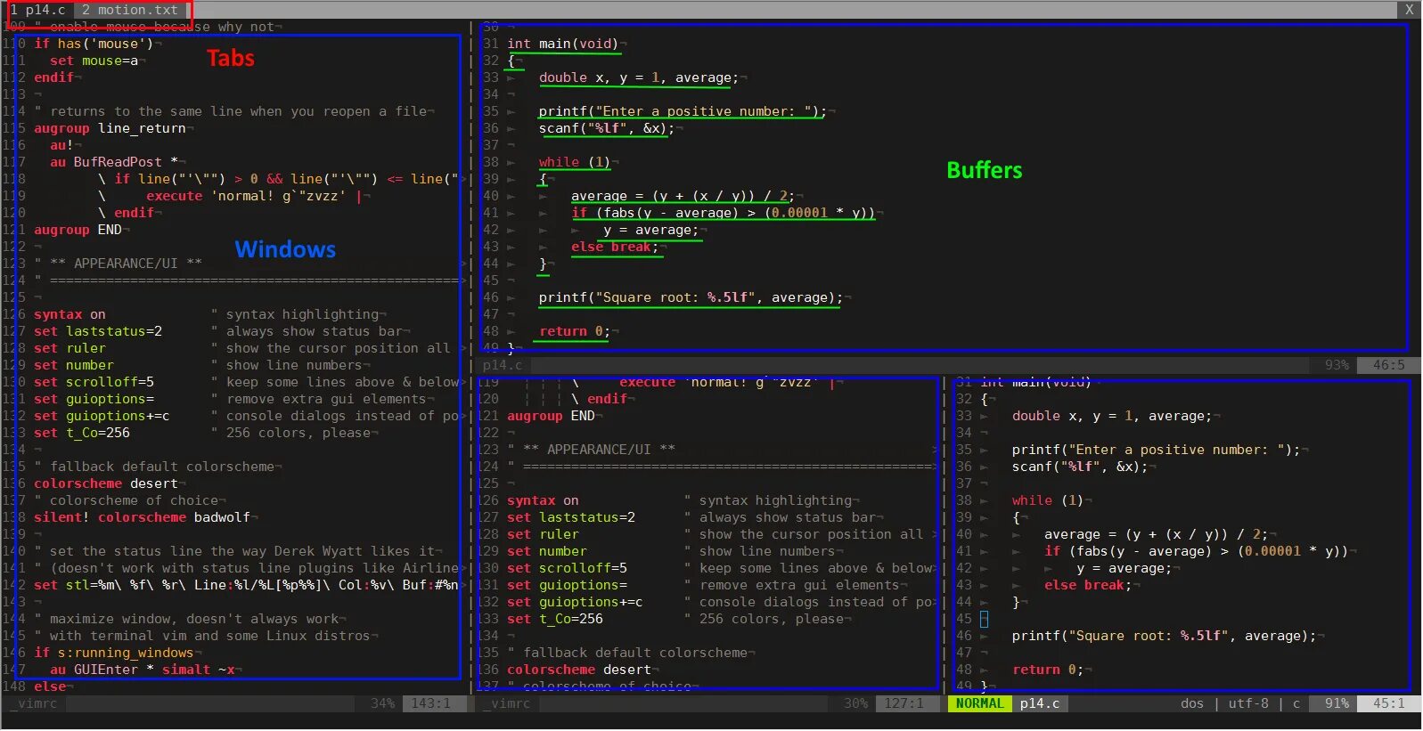Image resolution: width=1423 pixels, height=731 pixels.
Task: Click the "au BufReadPost *" line
Action: 114,162
